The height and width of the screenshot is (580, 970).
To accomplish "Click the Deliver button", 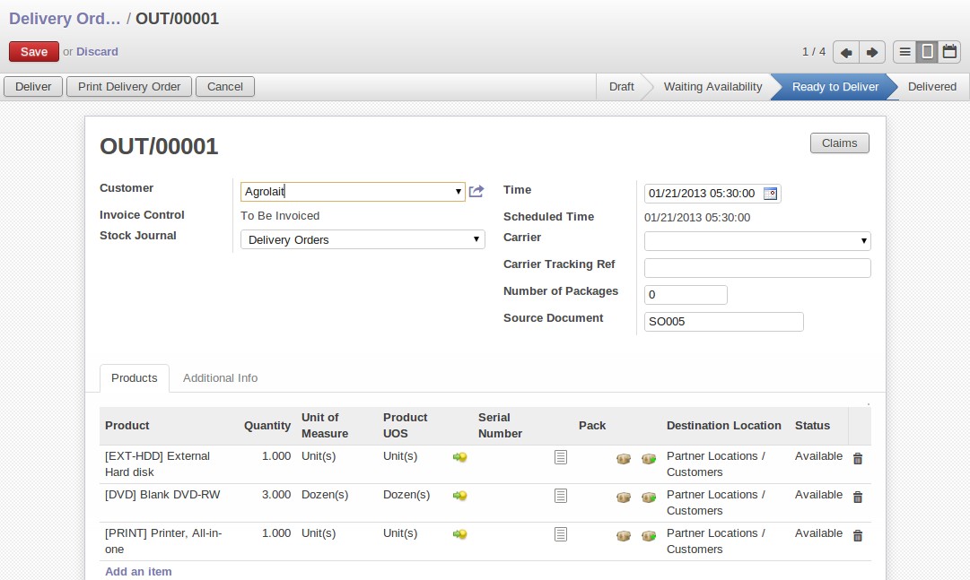I will (33, 87).
